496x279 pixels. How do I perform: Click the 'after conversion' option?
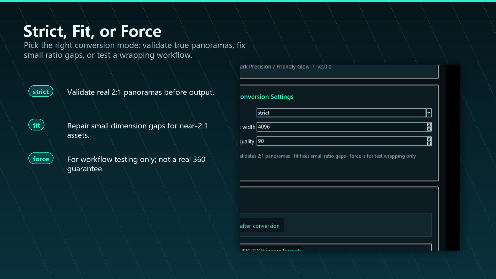click(262, 225)
